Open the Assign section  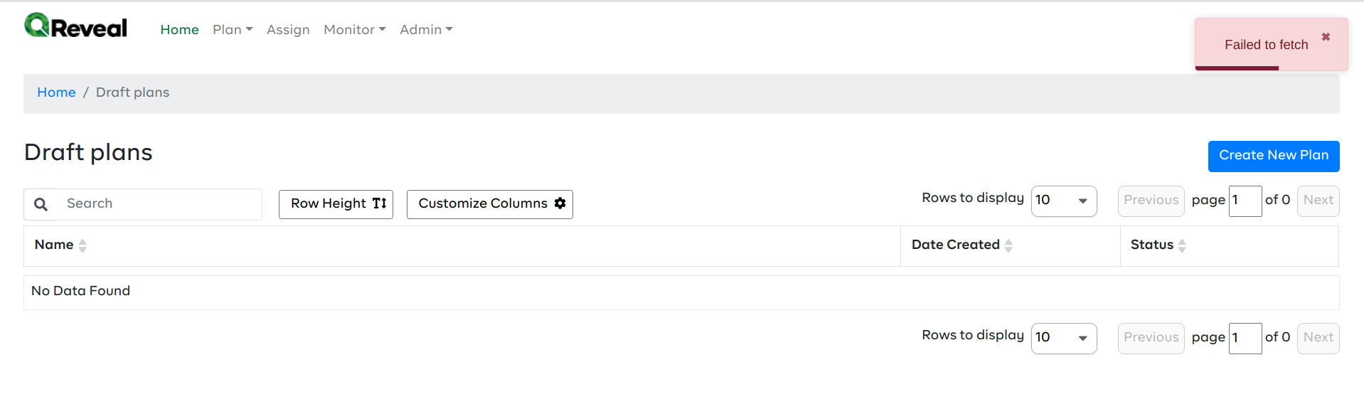(x=288, y=30)
